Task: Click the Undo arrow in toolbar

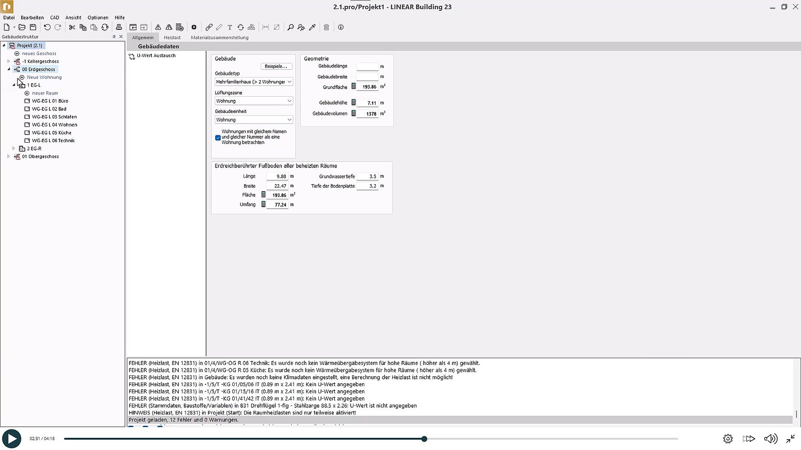Action: point(47,27)
